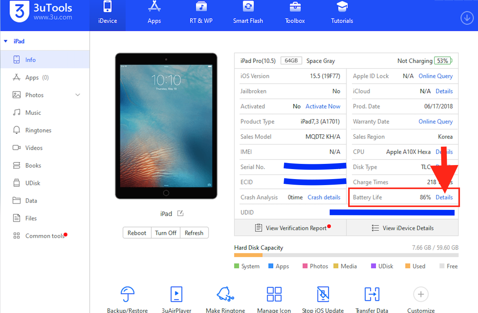Click the gray Free legend swatch
This screenshot has width=478, height=313.
442,266
